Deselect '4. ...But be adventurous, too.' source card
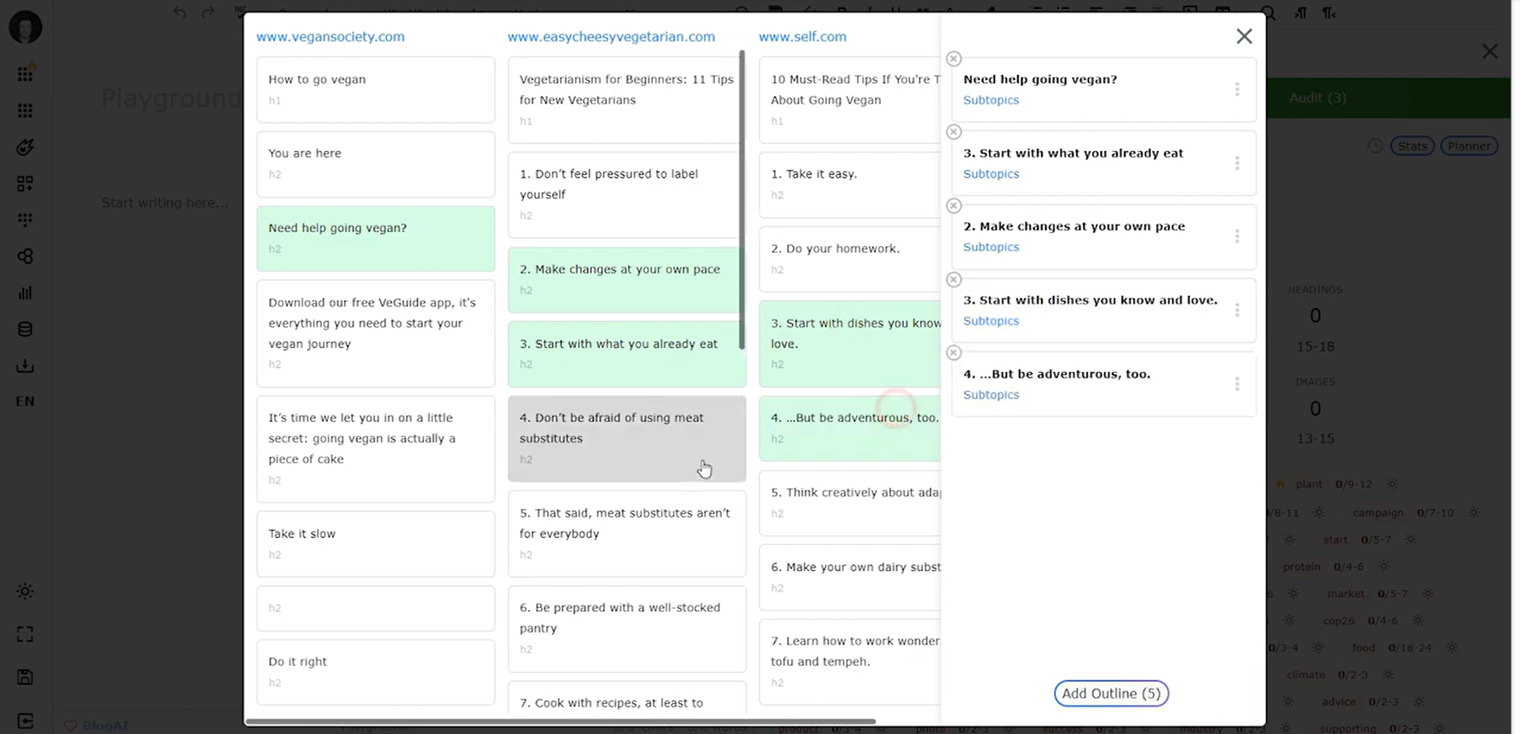 [849, 428]
